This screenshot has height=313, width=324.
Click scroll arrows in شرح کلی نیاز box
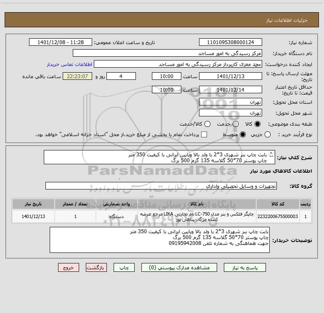pos(271,155)
